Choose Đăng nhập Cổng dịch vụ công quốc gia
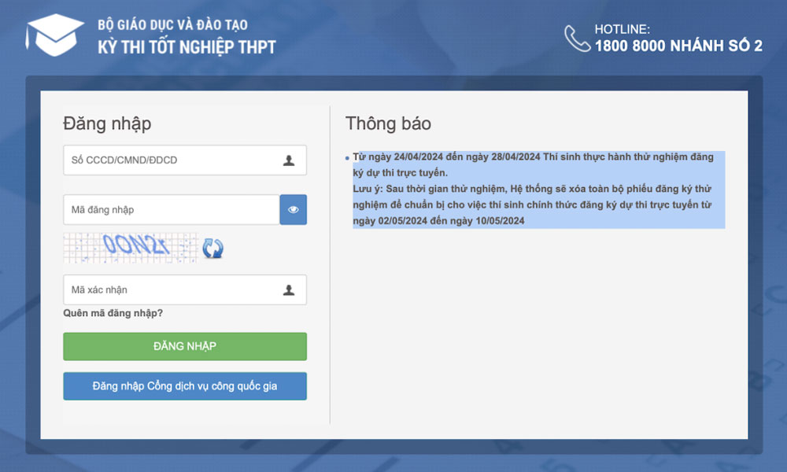Image resolution: width=787 pixels, height=472 pixels. (185, 386)
